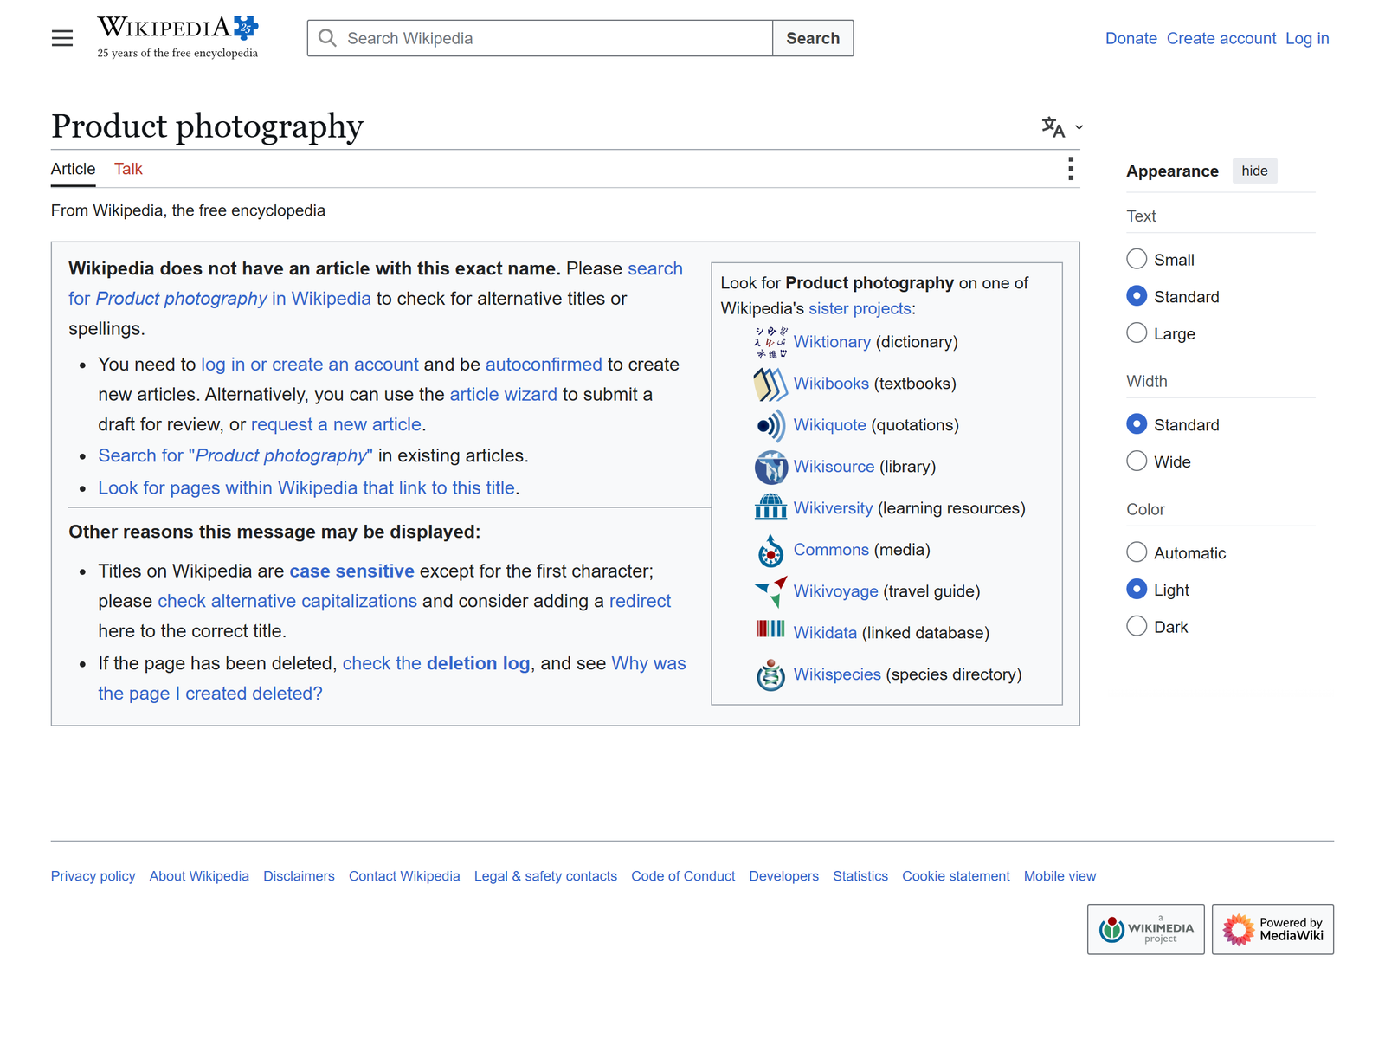
Task: Click Look for pages within Wikipedia link
Action: pyautogui.click(x=306, y=488)
